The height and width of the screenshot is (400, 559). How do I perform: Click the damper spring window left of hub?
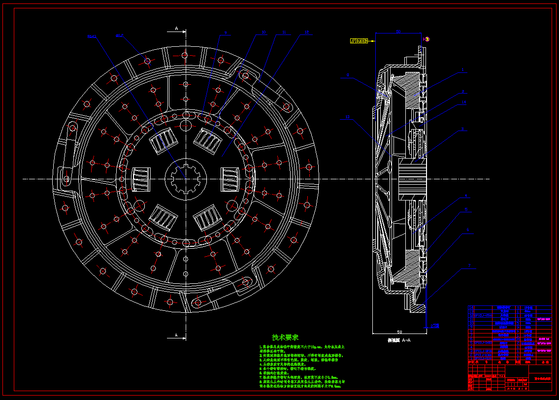click(x=141, y=179)
